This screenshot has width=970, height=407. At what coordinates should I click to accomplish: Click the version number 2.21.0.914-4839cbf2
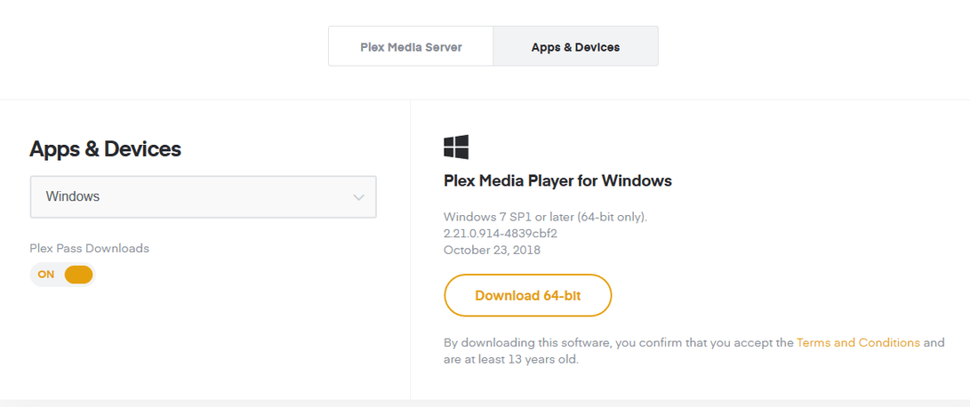500,234
